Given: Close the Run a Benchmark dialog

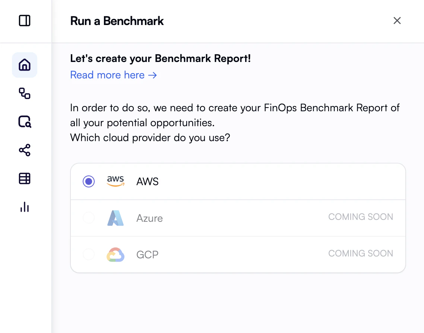Looking at the screenshot, I should pyautogui.click(x=397, y=21).
